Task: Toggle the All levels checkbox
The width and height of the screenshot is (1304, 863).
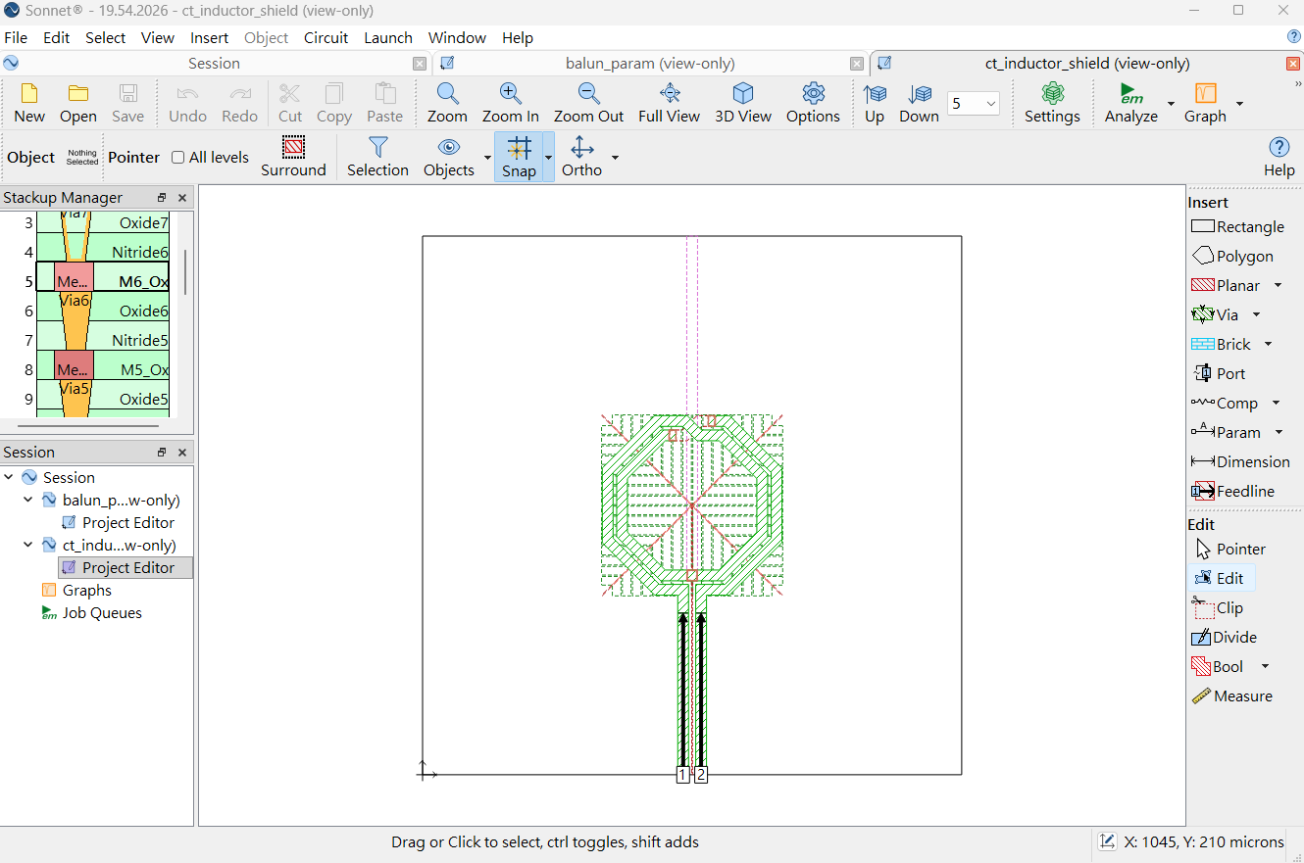Action: [177, 157]
